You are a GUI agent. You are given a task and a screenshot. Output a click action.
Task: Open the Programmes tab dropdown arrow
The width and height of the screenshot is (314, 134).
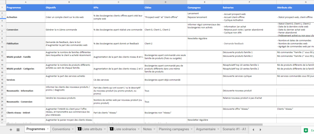(48, 129)
